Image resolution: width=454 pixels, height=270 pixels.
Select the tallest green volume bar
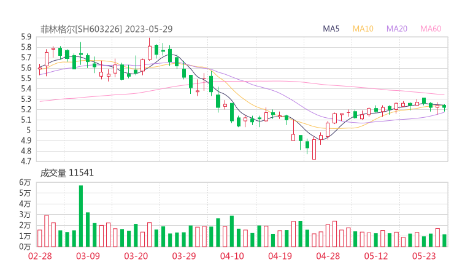81,216
